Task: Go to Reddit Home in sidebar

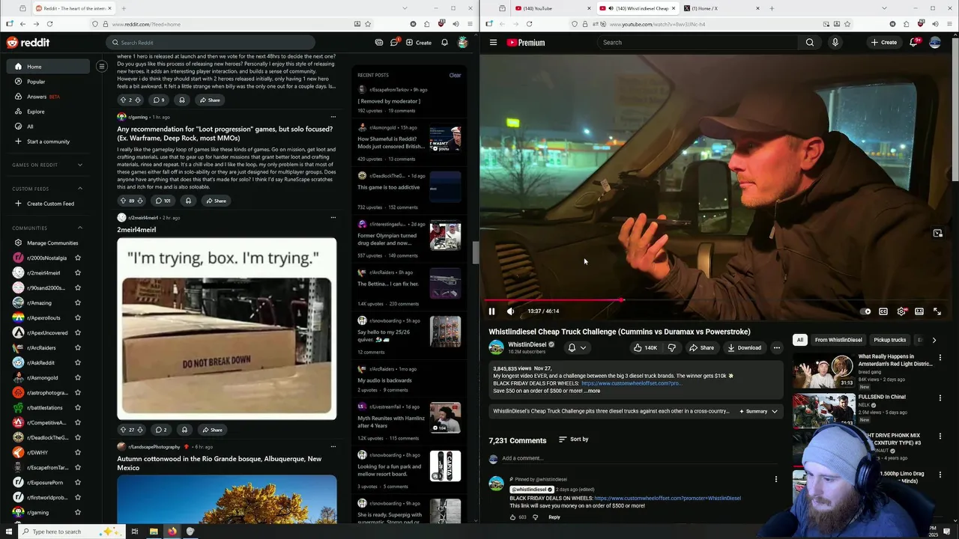Action: point(48,67)
